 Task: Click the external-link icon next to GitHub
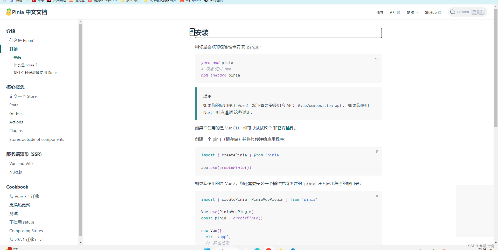440,12
